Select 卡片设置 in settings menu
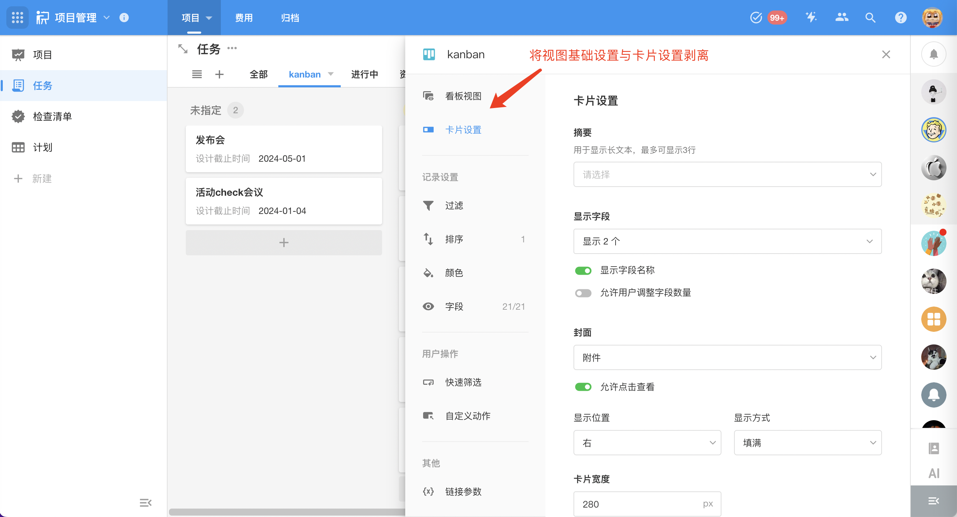This screenshot has width=957, height=517. tap(475, 130)
